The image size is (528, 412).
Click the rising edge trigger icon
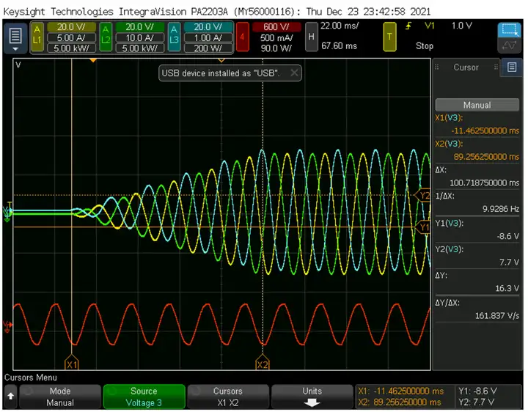(x=408, y=26)
